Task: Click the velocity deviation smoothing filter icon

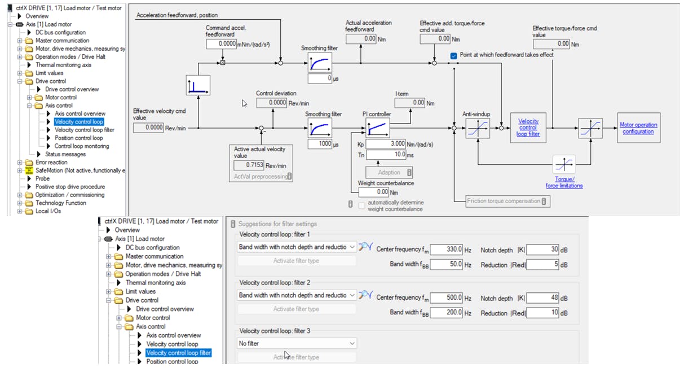Action: (320, 129)
